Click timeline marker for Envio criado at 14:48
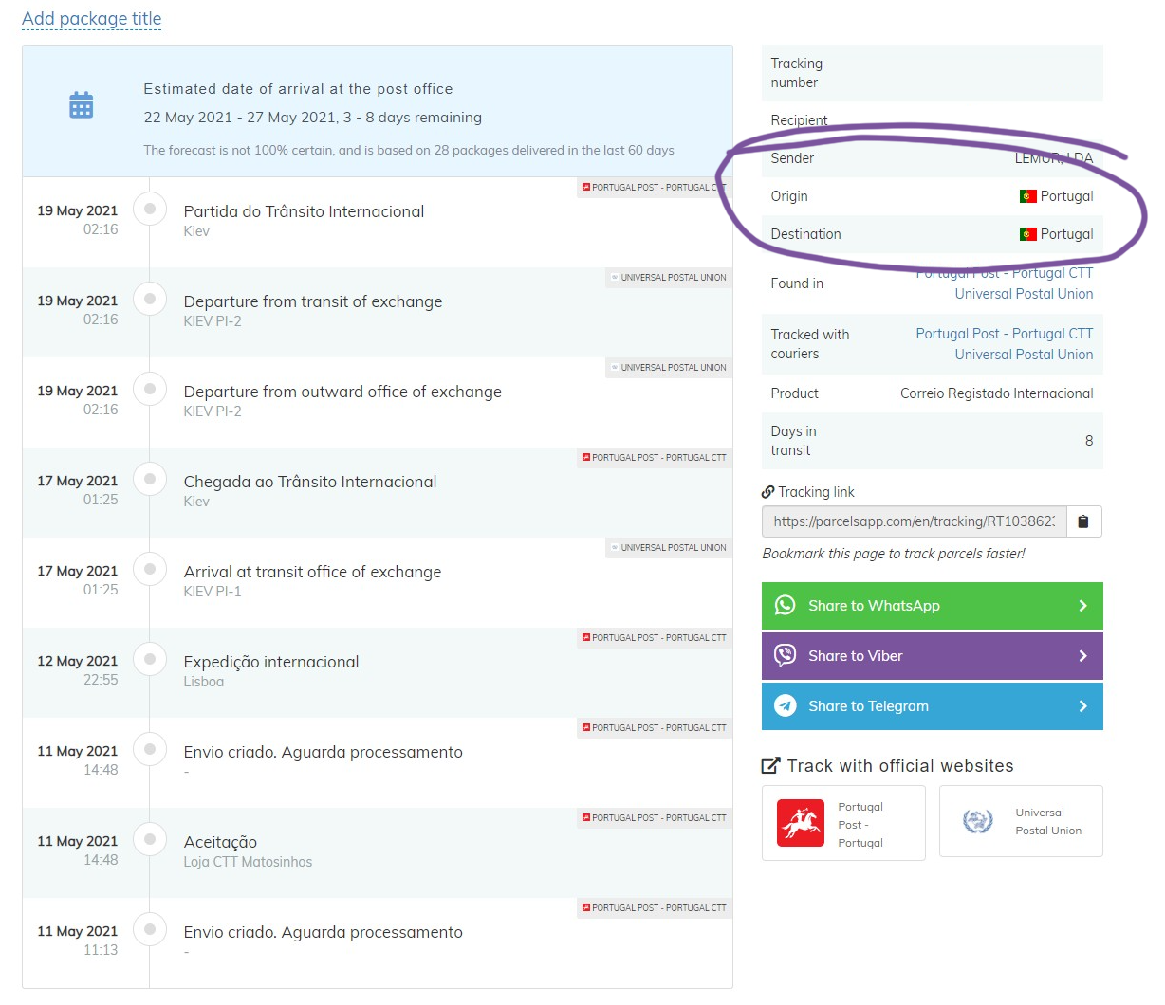This screenshot has height=1005, width=1165. [150, 749]
